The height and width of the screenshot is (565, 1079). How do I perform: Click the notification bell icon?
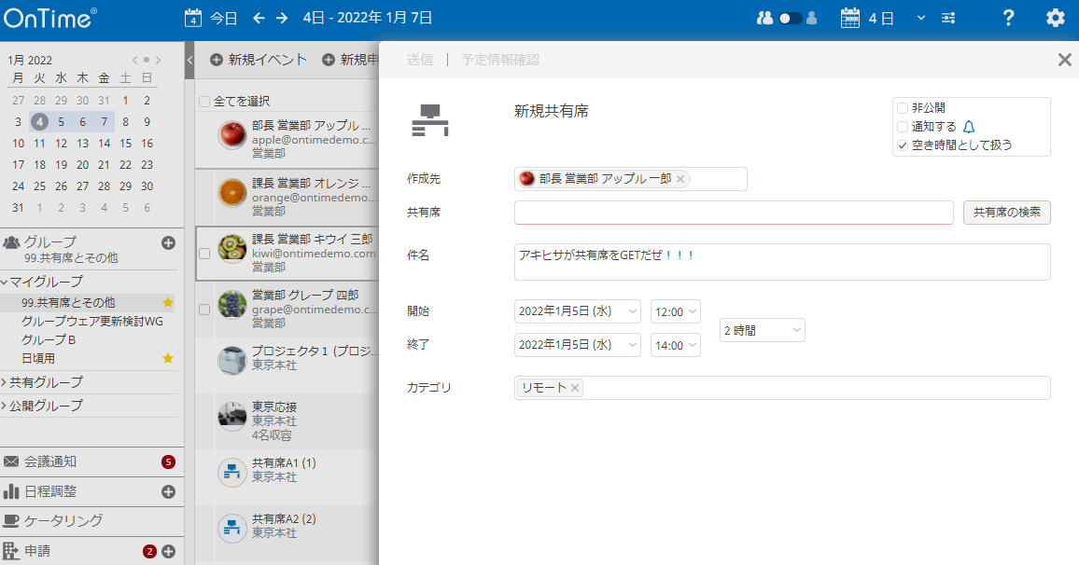[x=969, y=127]
